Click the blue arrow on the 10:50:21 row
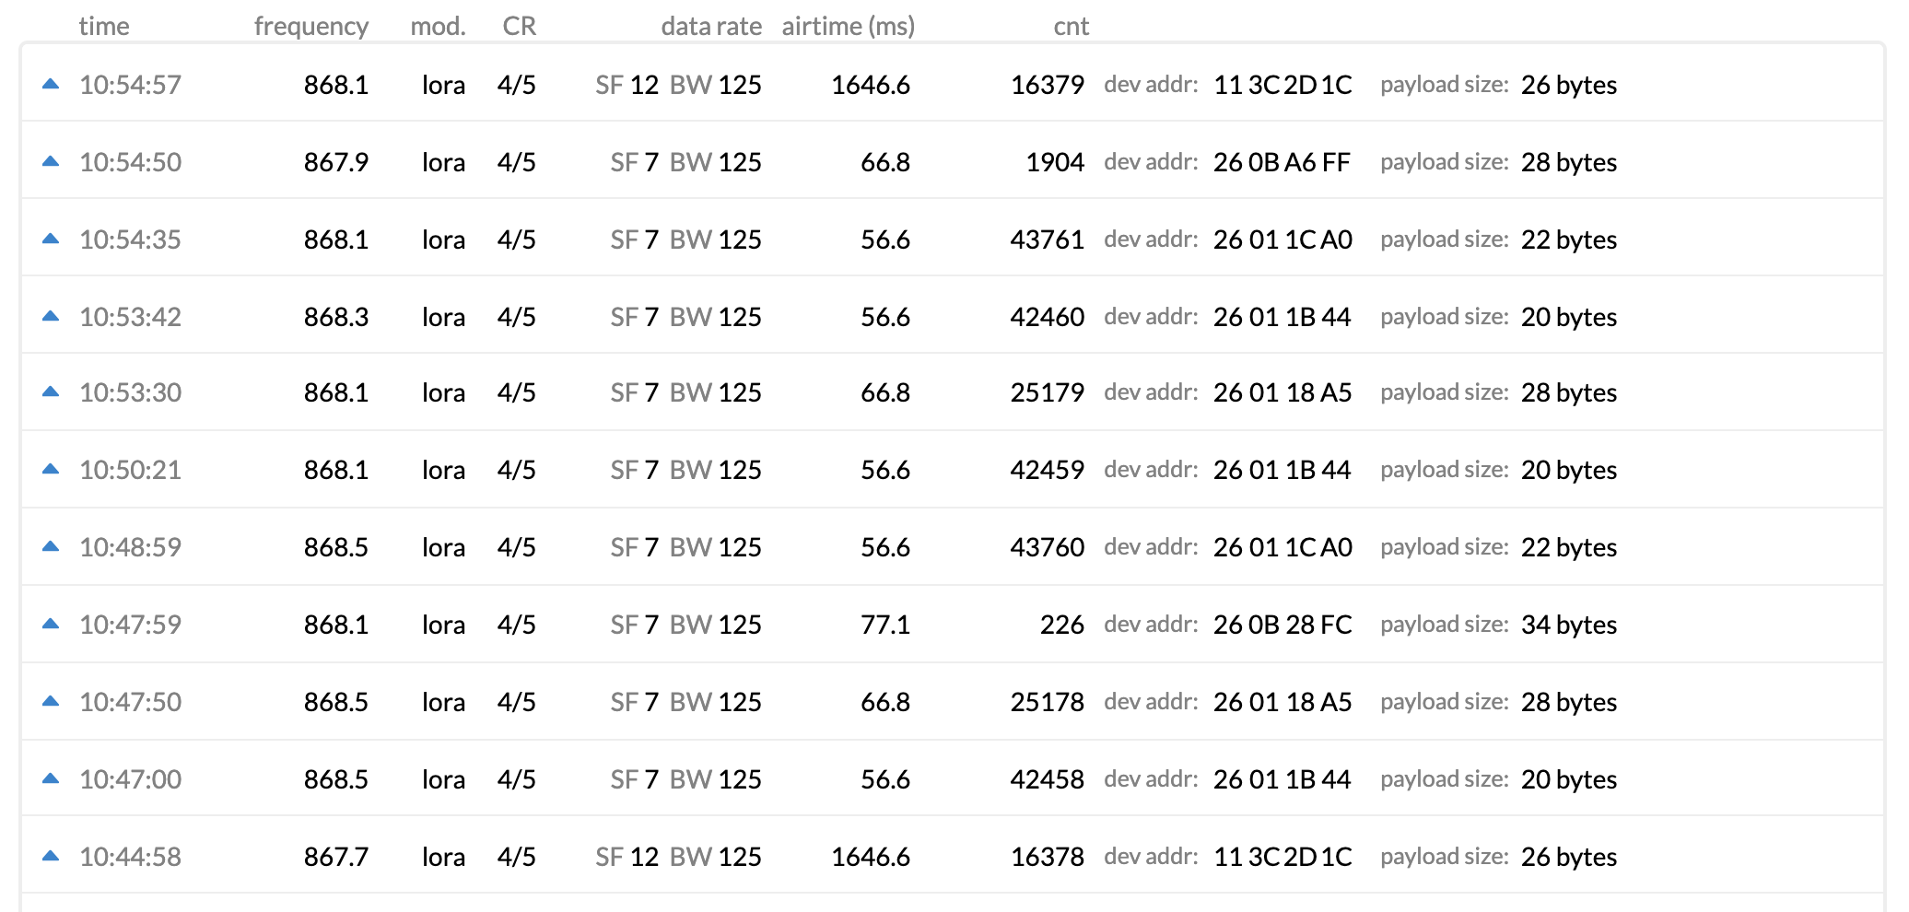 click(x=51, y=469)
